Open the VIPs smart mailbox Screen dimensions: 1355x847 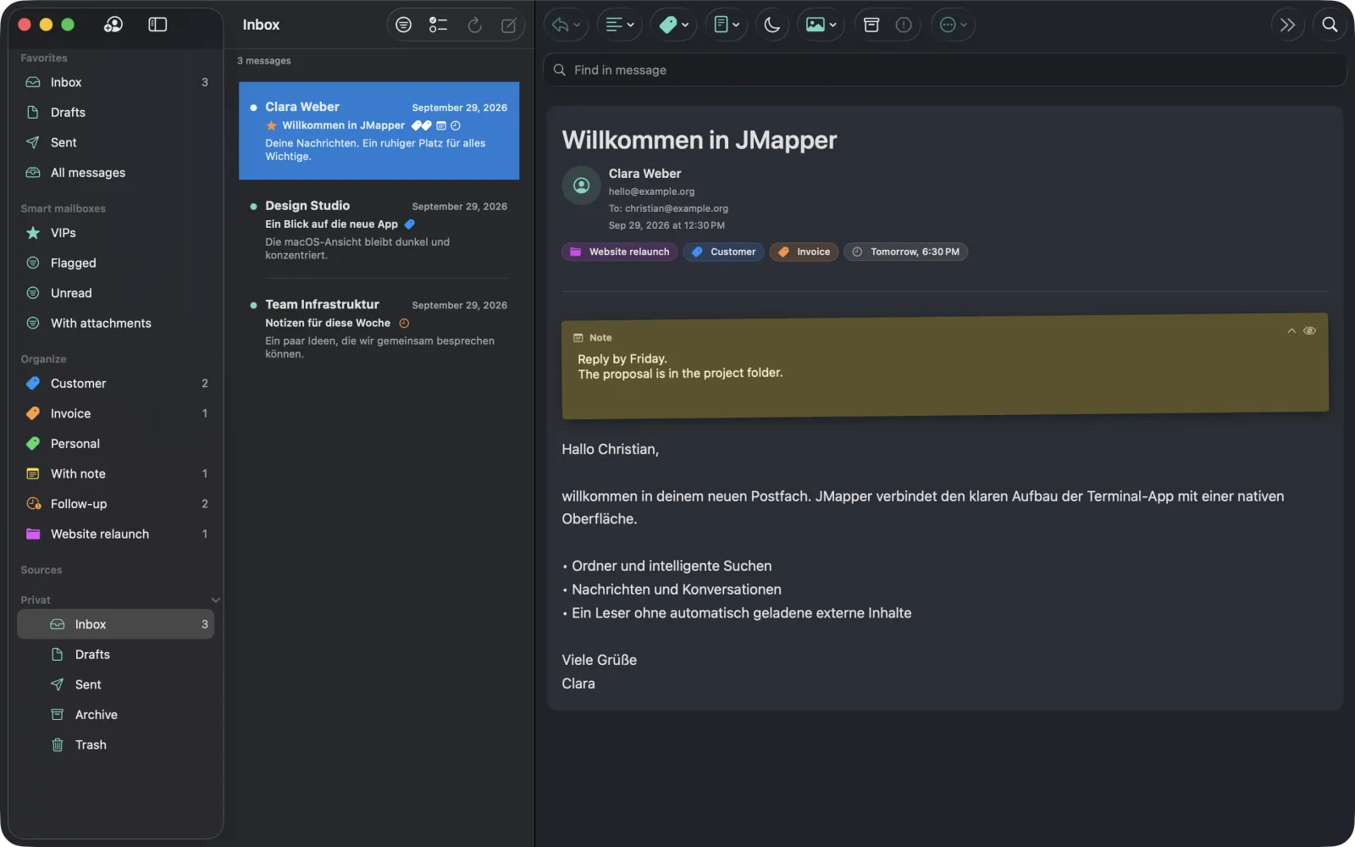[x=116, y=232]
